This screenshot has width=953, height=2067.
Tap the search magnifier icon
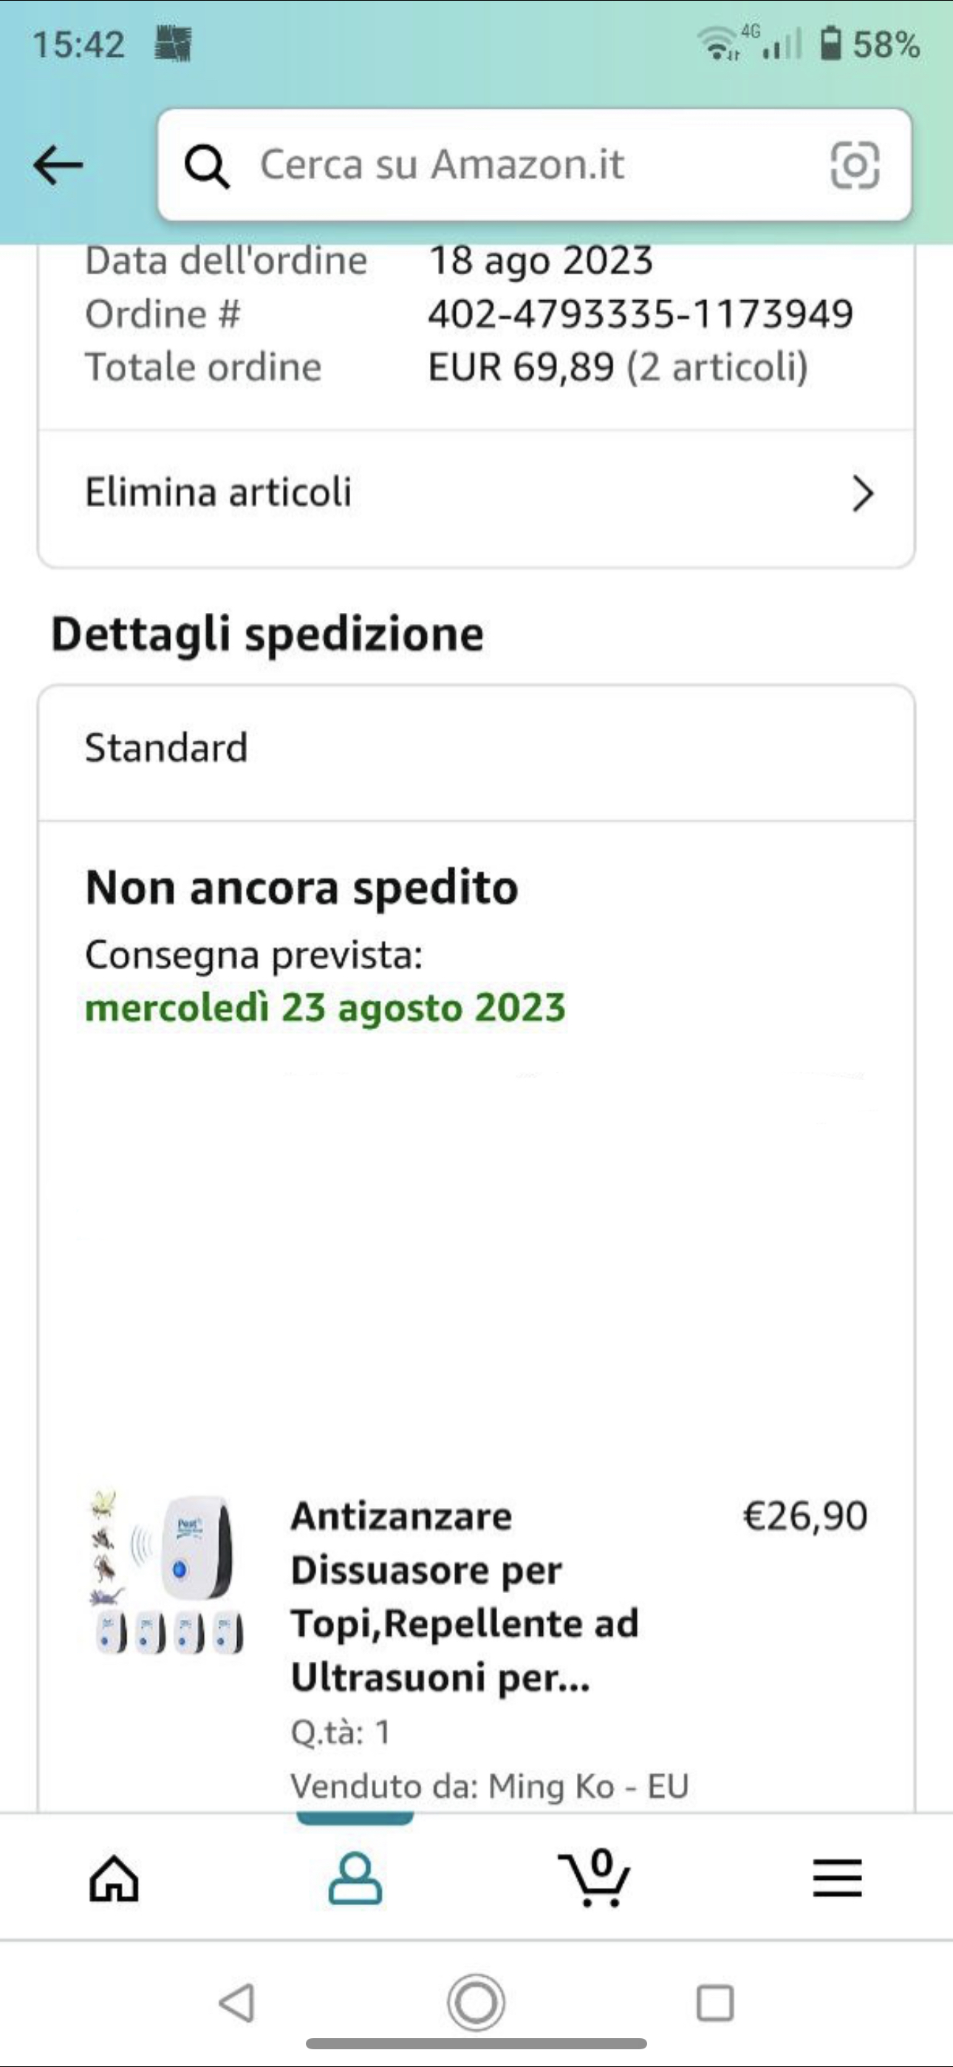pos(208,166)
